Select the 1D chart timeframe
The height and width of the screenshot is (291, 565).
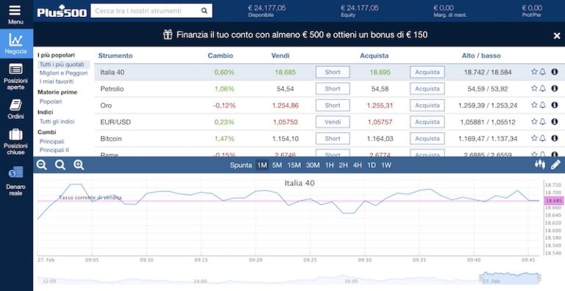[x=371, y=165]
